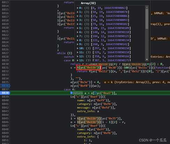
Task: Set a breakpoint on line number 8845
Action: tap(5, 118)
